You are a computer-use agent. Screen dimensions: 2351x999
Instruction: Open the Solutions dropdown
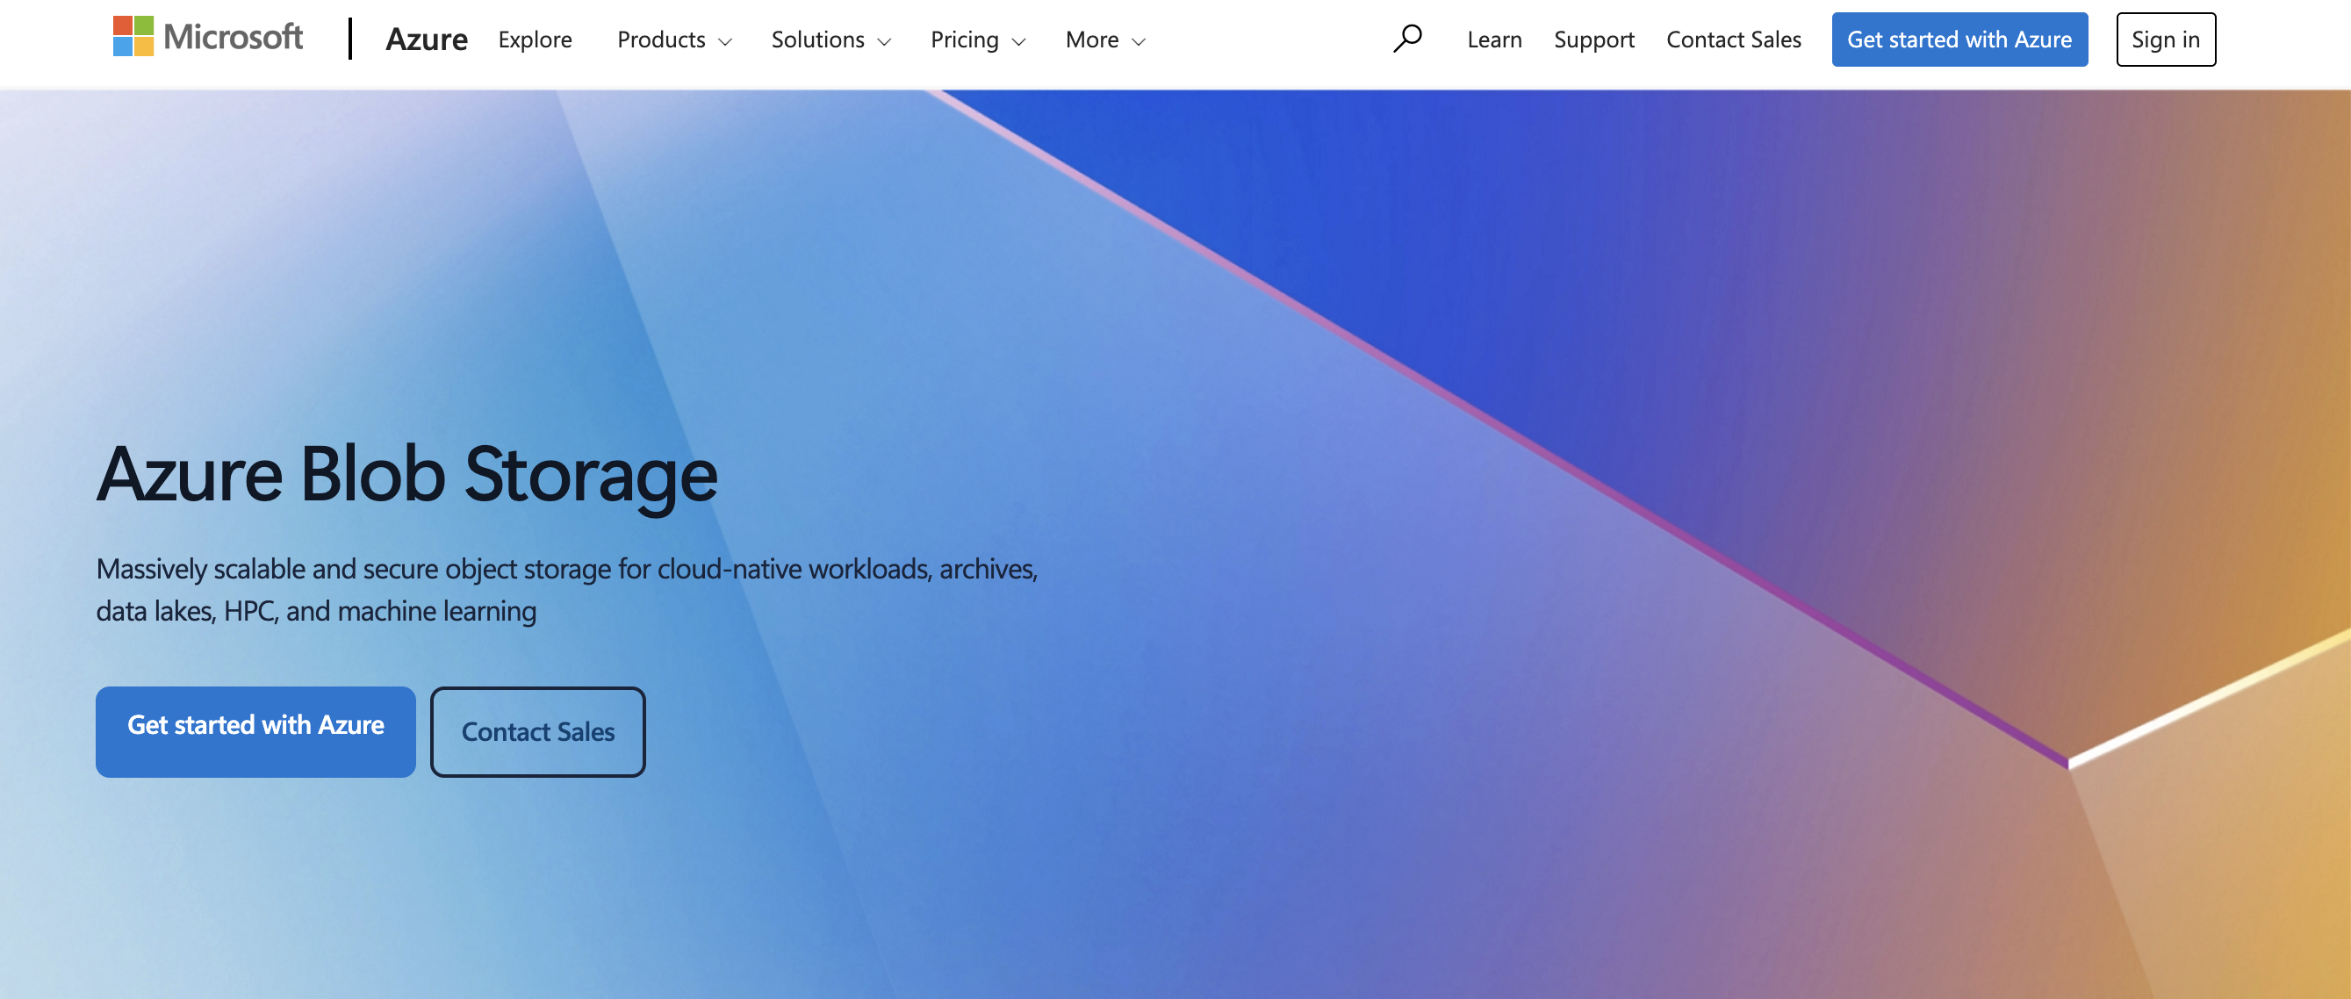click(817, 40)
